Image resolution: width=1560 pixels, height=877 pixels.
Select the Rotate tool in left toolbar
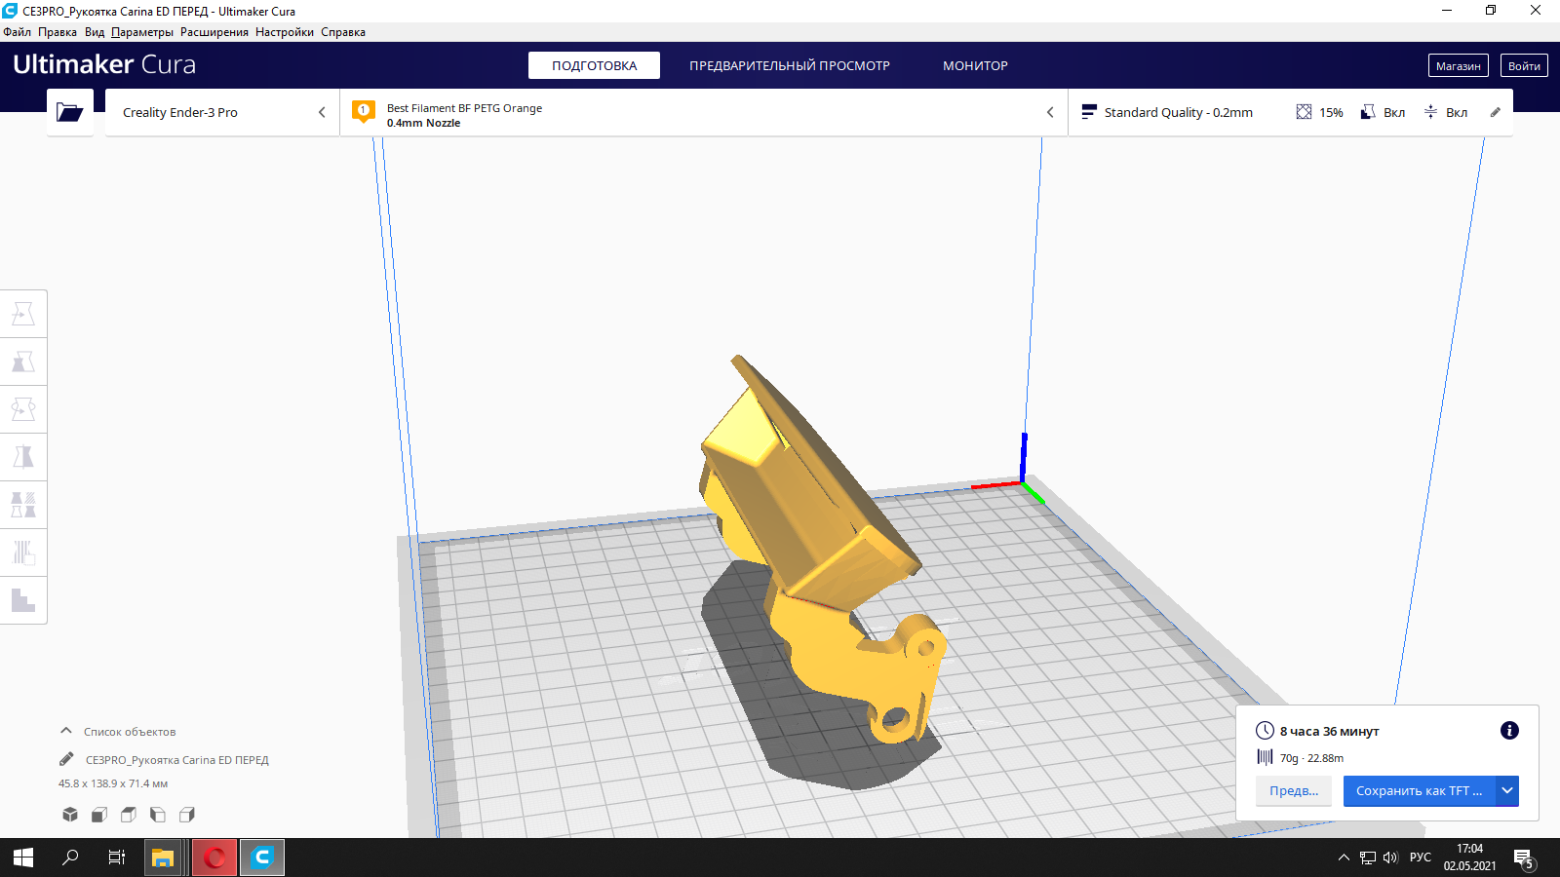(23, 409)
